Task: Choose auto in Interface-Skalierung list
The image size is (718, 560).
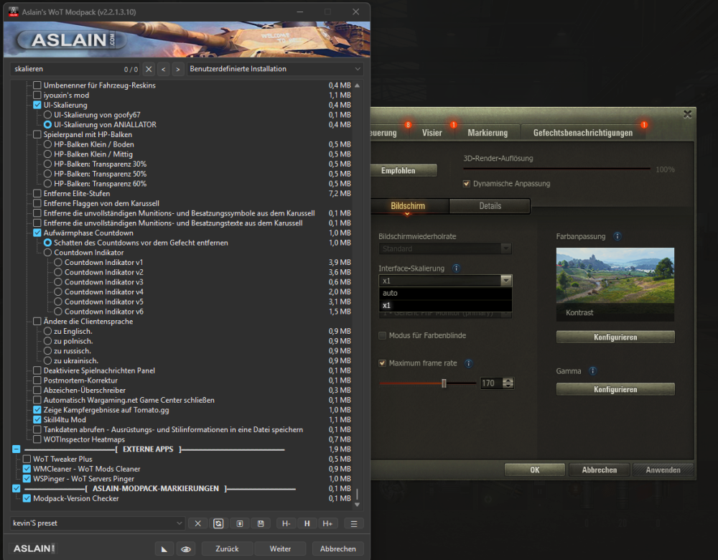Action: [x=445, y=293]
